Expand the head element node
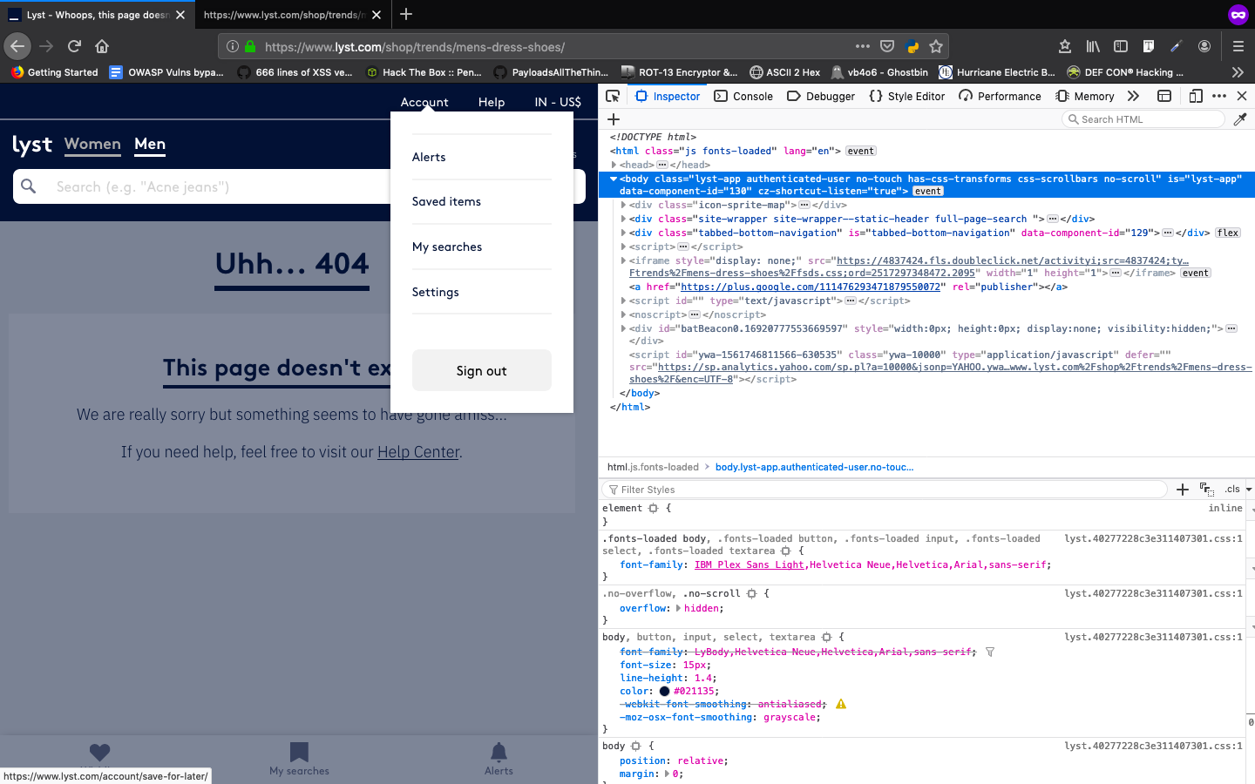 (x=614, y=165)
